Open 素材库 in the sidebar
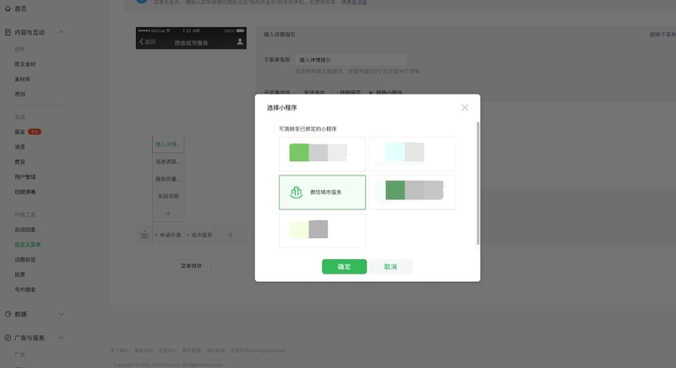 [23, 79]
